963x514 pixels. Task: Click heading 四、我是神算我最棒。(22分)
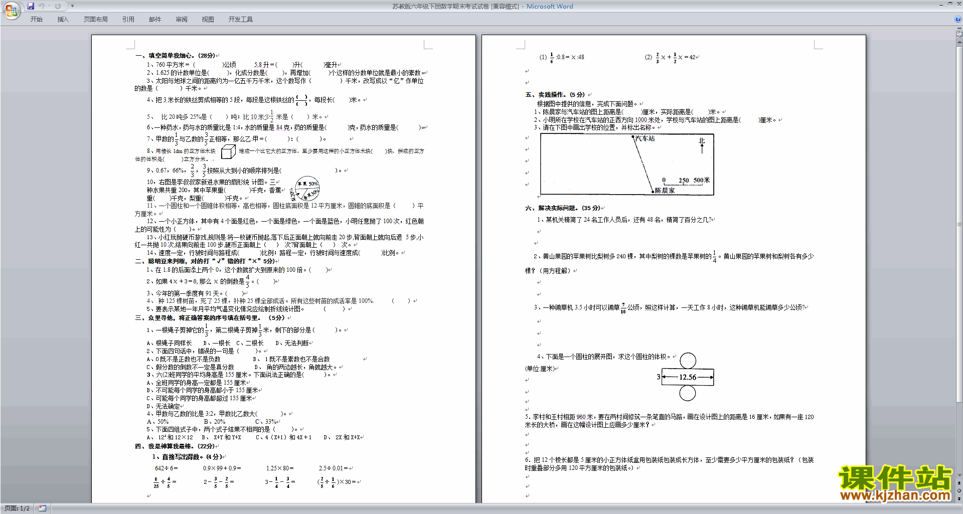[x=176, y=446]
